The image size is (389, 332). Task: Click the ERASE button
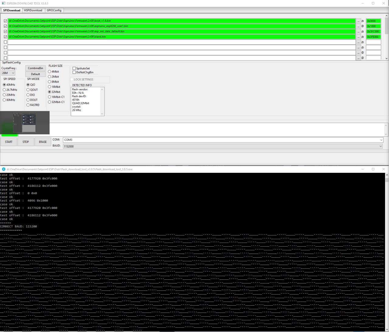[x=43, y=142]
